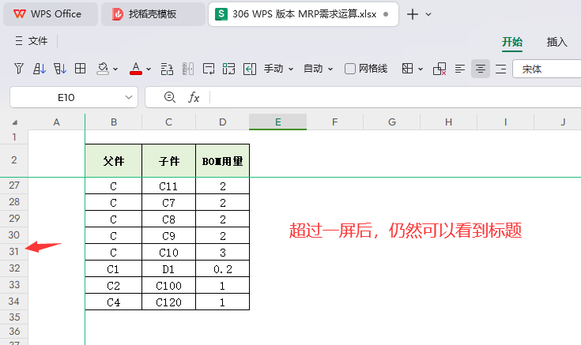
Task: Open the borders dropdown arrow
Action: click(x=421, y=69)
